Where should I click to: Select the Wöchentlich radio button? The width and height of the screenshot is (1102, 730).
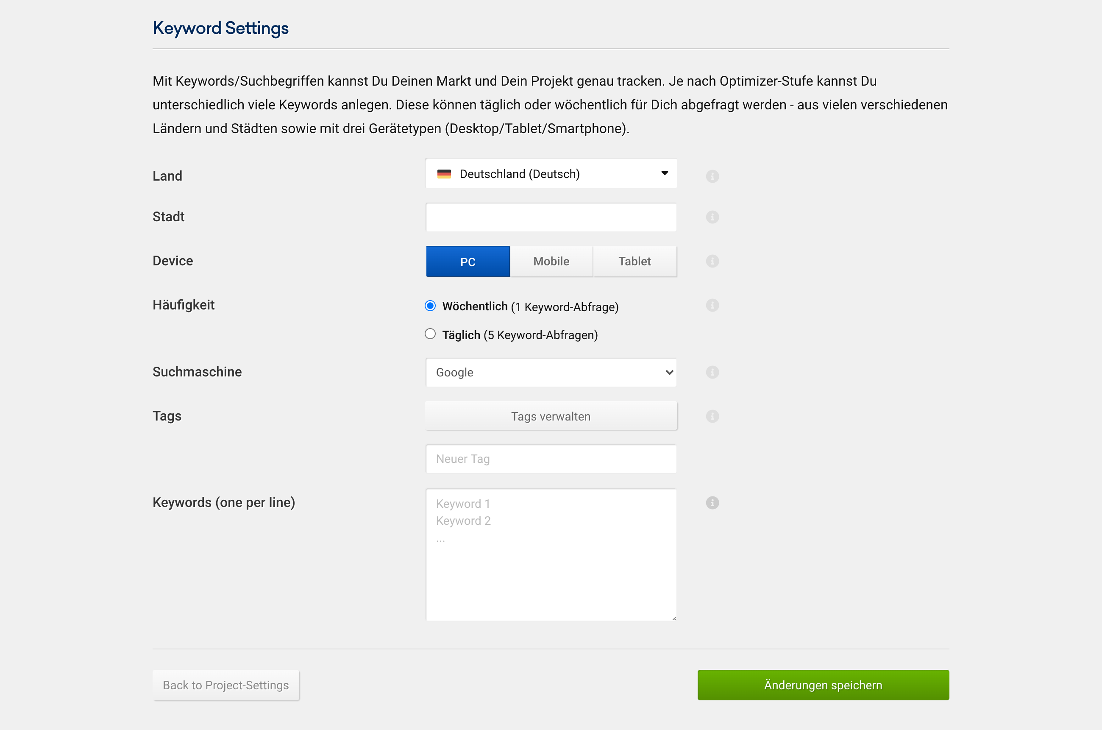pyautogui.click(x=430, y=305)
